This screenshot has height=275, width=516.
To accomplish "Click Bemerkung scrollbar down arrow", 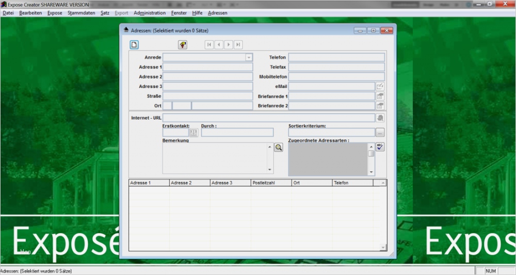I will click(x=270, y=170).
